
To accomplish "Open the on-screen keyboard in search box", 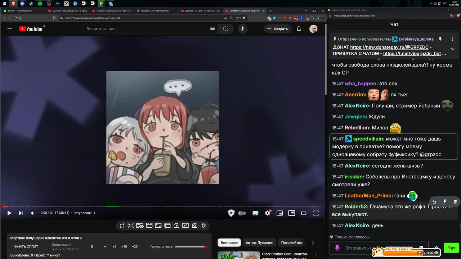I will pyautogui.click(x=212, y=29).
